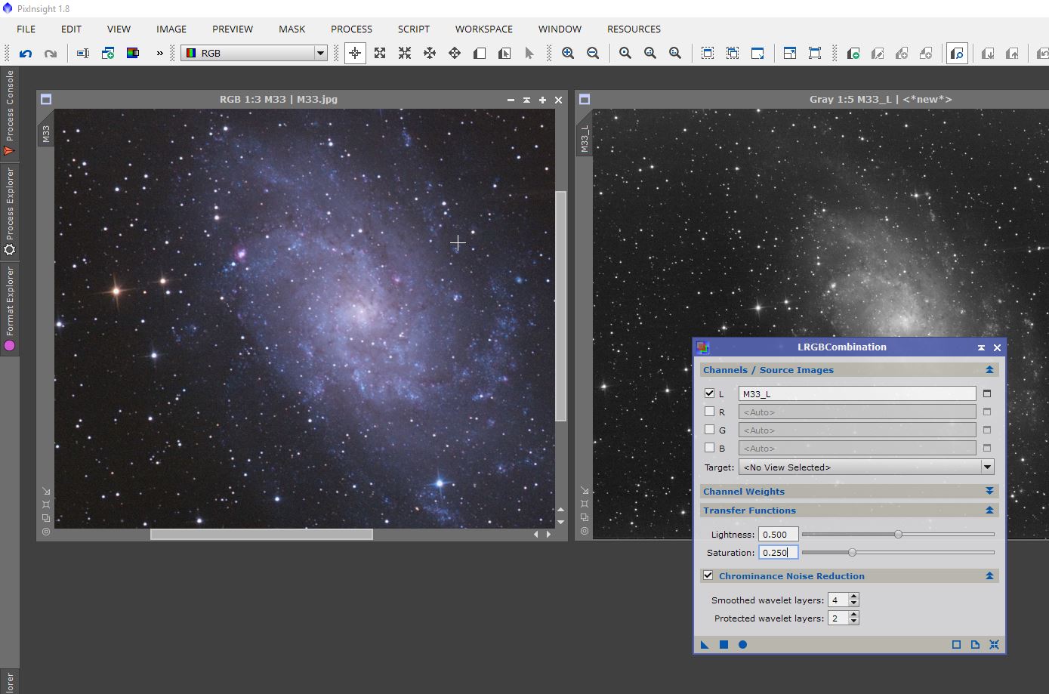1049x694 pixels.
Task: Open the FILE menu
Action: [26, 29]
